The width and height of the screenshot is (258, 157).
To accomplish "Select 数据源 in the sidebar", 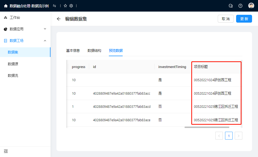I will pyautogui.click(x=13, y=64).
